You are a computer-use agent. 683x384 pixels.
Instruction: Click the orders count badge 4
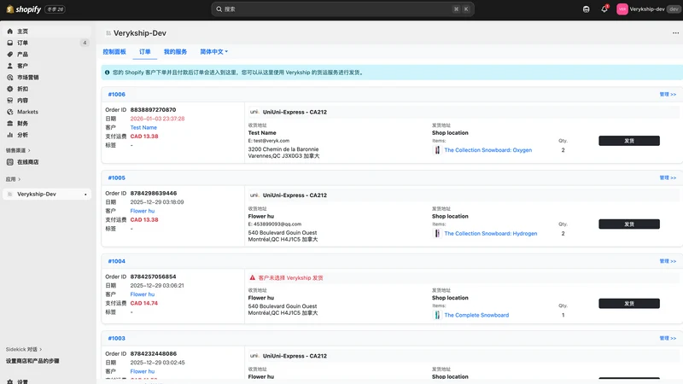[x=85, y=43]
